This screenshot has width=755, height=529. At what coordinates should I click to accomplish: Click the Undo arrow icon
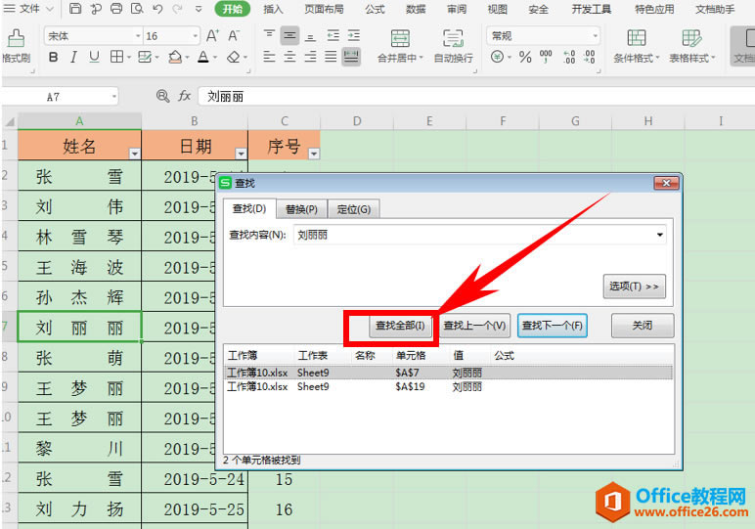click(x=157, y=8)
